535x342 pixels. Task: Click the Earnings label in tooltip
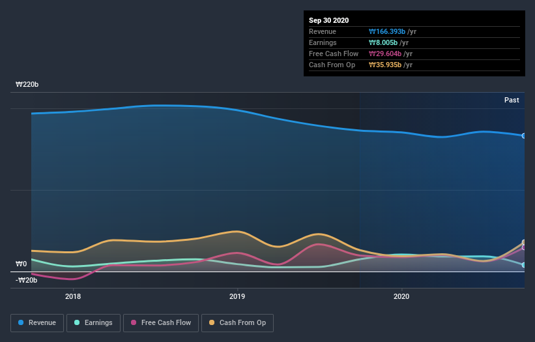point(323,42)
